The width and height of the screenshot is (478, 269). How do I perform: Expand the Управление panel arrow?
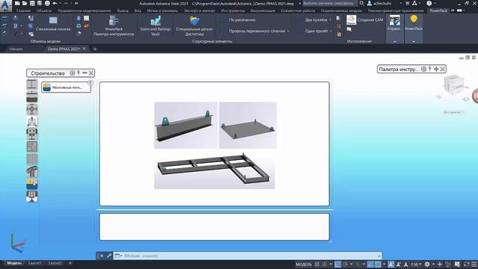[x=395, y=41]
